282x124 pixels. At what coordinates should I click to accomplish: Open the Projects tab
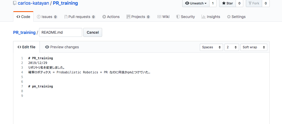click(138, 17)
